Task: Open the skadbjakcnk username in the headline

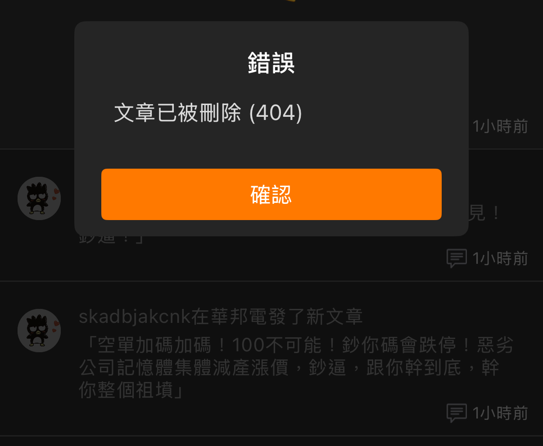Action: pos(135,317)
